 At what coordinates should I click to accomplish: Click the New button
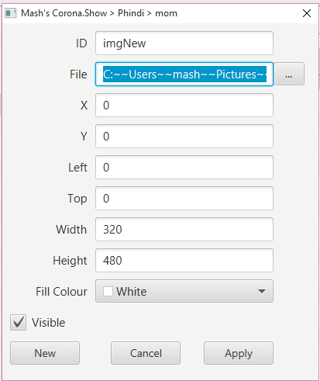click(x=45, y=353)
